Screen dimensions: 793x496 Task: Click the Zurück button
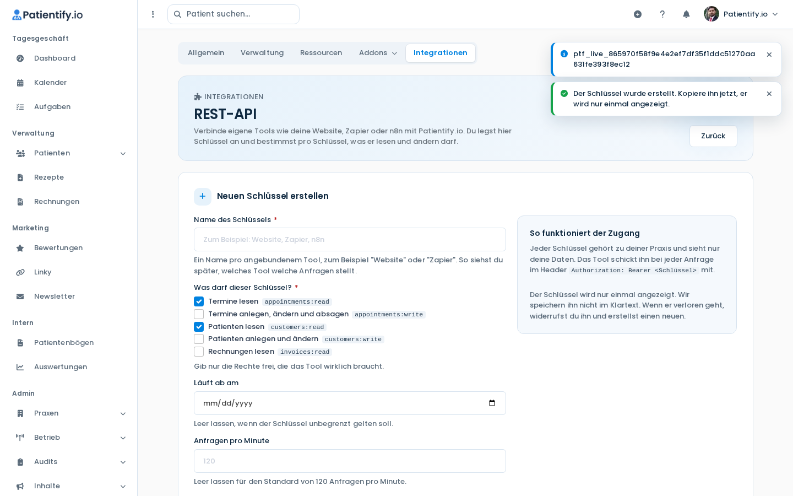tap(713, 136)
